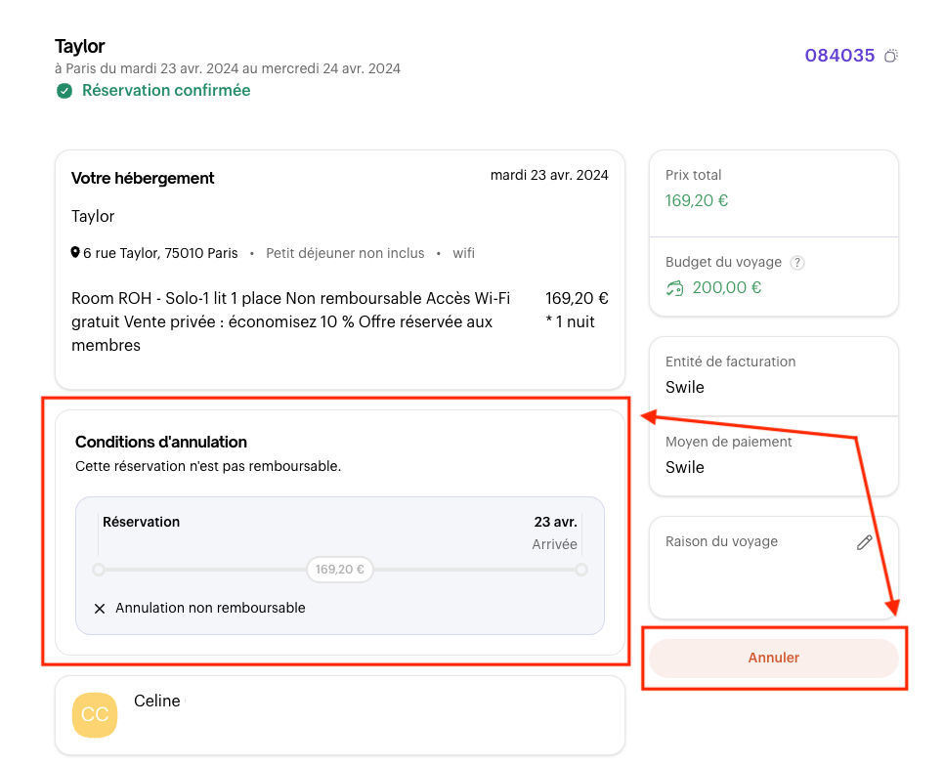This screenshot has height=766, width=944.
Task: Click the room price 169,20 € in accommodation card
Action: [x=577, y=298]
